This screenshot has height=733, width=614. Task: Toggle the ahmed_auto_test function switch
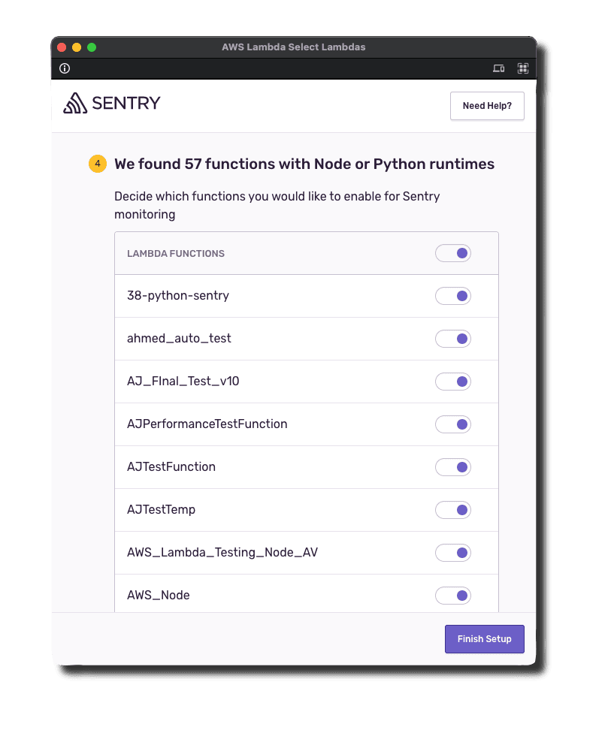click(x=452, y=339)
